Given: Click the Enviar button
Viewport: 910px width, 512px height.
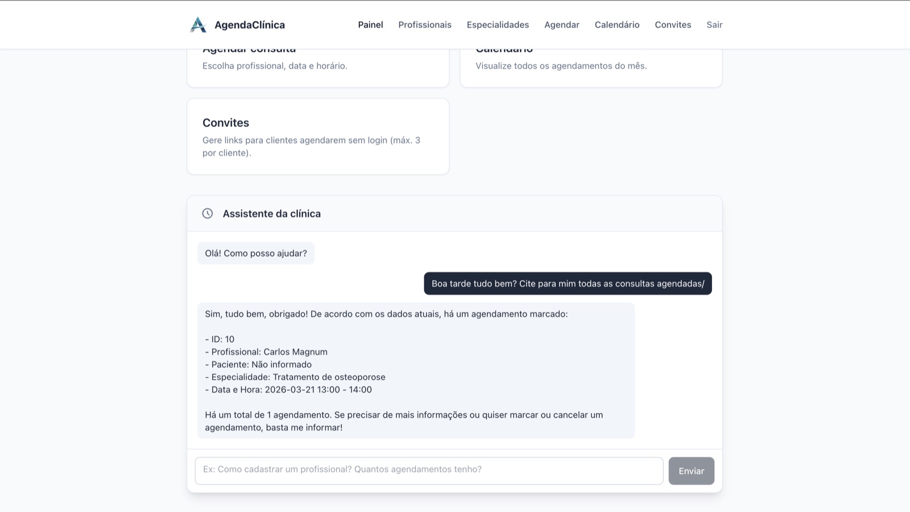Looking at the screenshot, I should [x=691, y=471].
